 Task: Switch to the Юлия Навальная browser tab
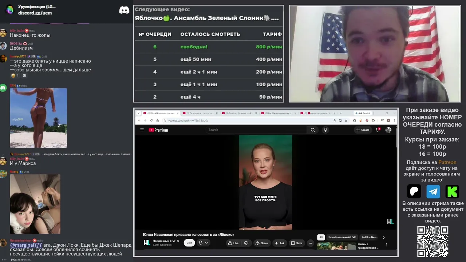160,113
